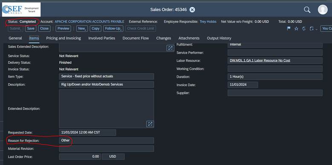Open Trey Hobbs employee link
Viewport: 332px width, 165px height.
(x=208, y=22)
